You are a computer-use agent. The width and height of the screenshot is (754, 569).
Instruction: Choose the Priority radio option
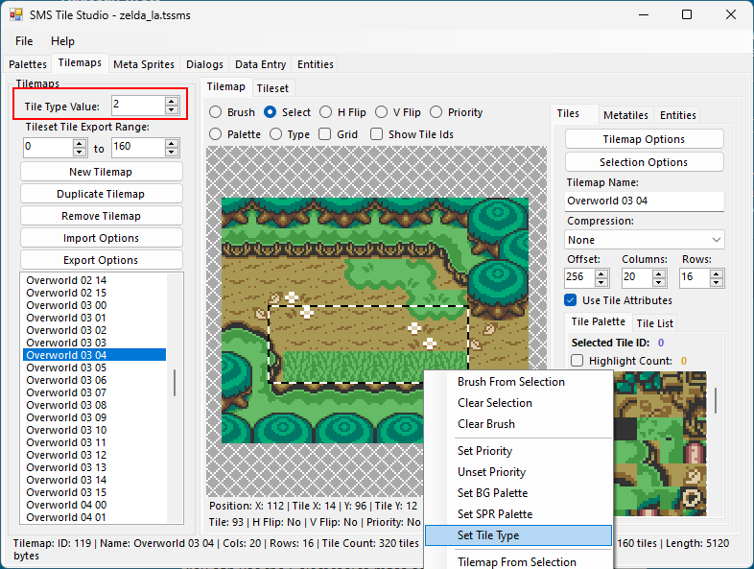pos(436,112)
